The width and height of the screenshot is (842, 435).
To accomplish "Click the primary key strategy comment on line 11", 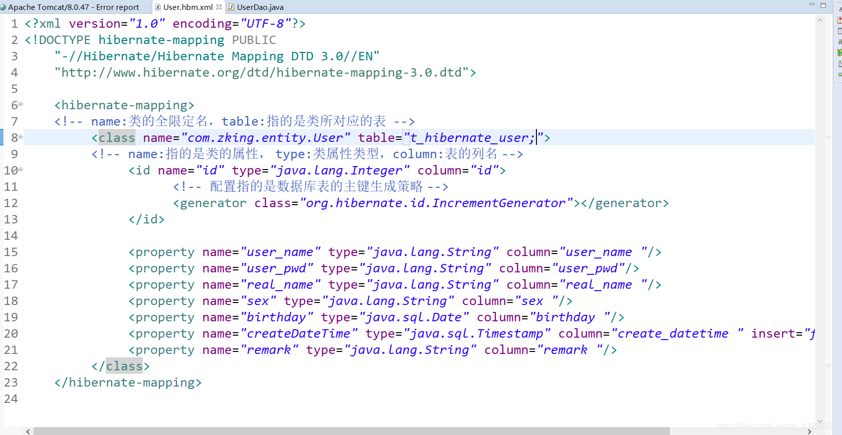I will point(310,186).
